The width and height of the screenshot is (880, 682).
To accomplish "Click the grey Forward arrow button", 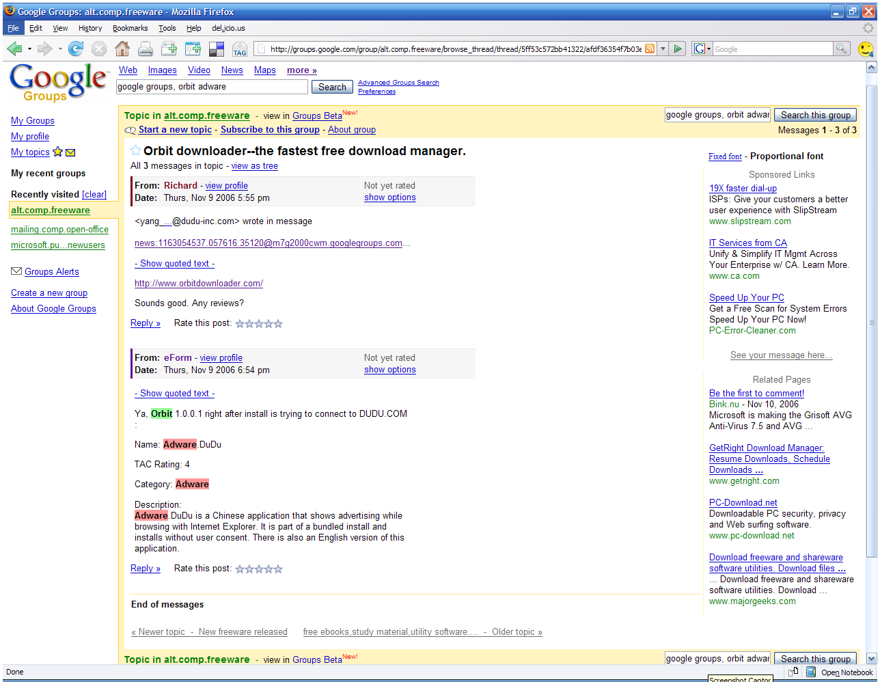I will [44, 49].
